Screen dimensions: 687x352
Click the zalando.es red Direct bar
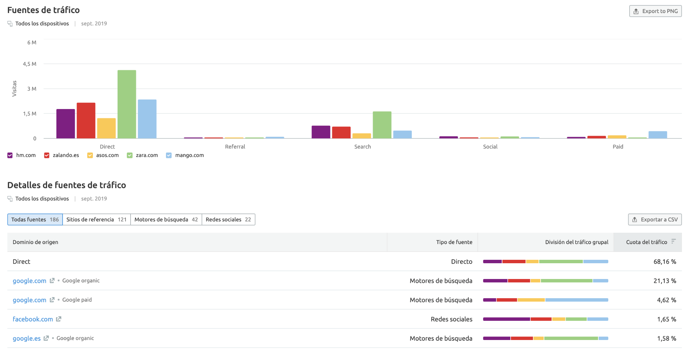[x=86, y=121]
